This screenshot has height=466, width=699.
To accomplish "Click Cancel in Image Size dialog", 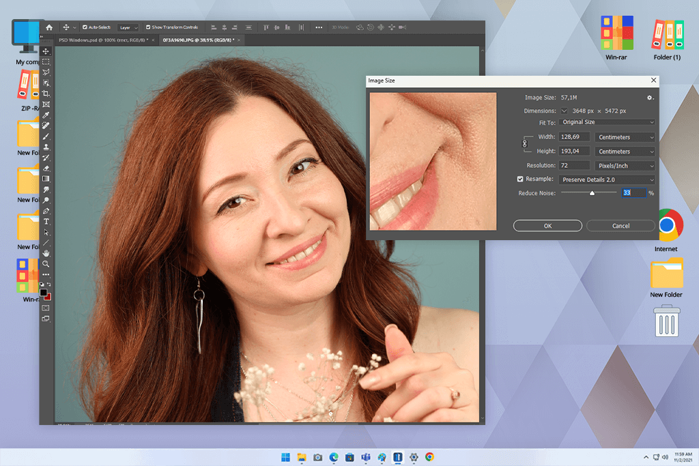I will point(620,226).
